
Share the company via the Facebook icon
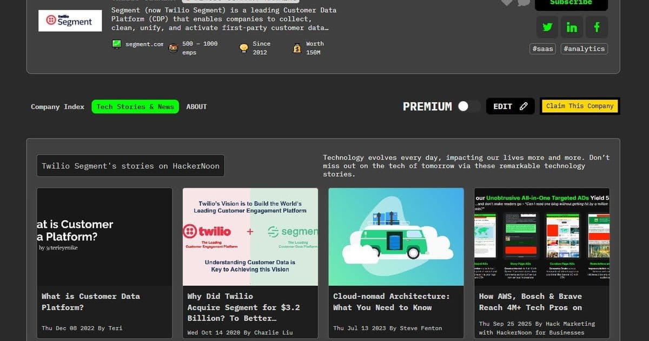tap(597, 27)
